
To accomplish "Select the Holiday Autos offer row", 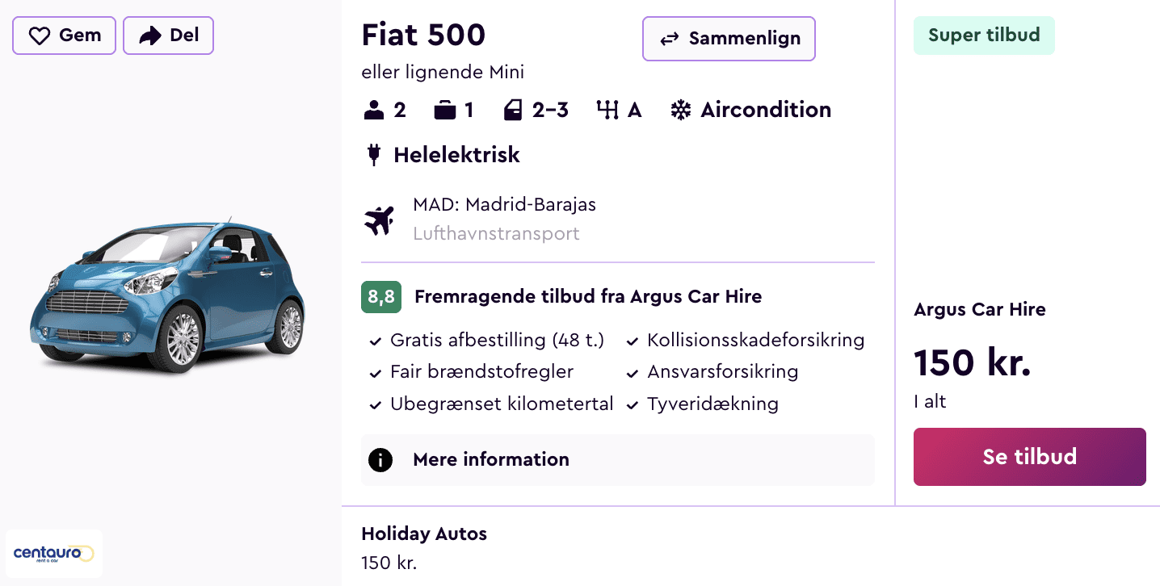I will [424, 547].
